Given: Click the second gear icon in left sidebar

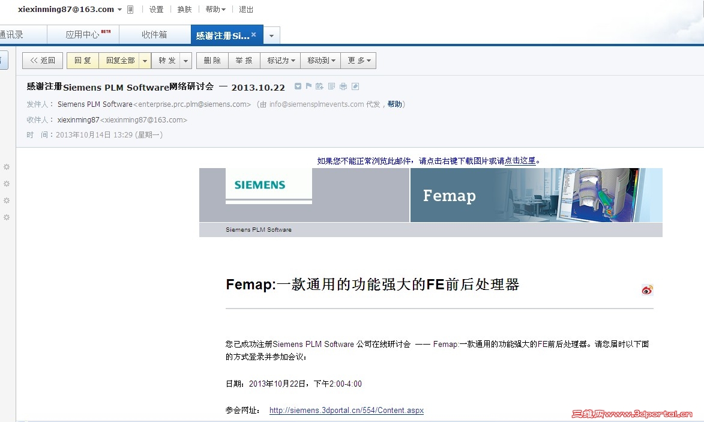Looking at the screenshot, I should [x=7, y=184].
